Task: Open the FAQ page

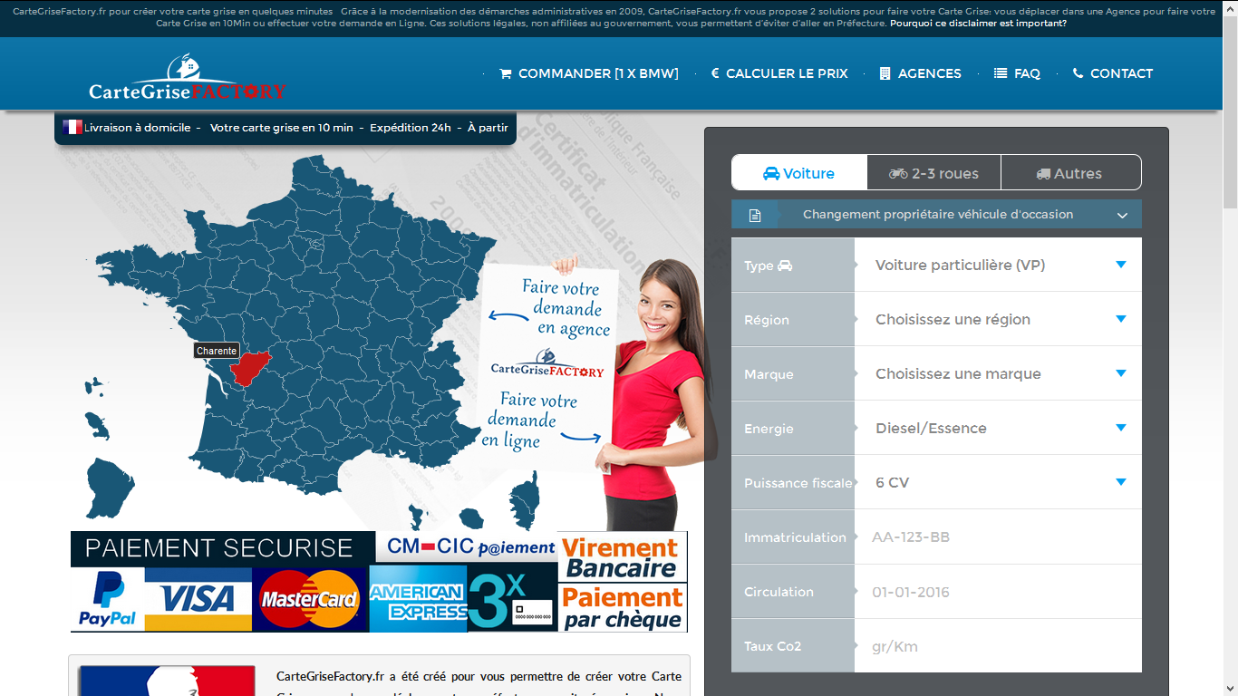Action: (1017, 73)
